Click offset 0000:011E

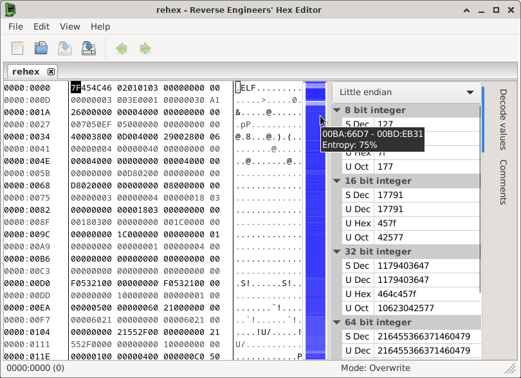27,356
